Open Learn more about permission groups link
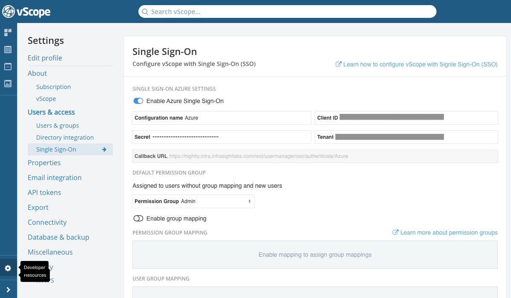 [449, 232]
